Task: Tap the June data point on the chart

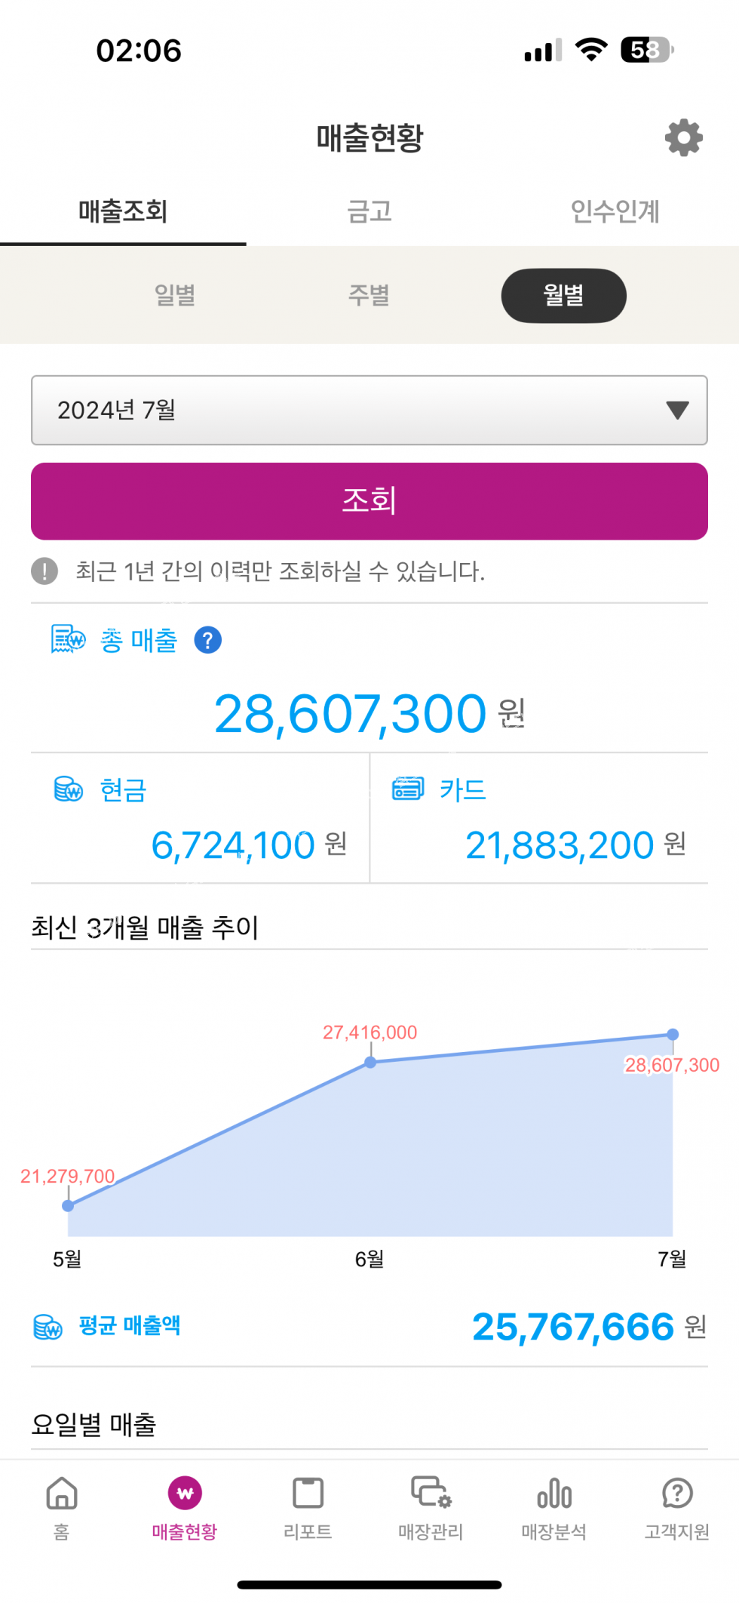Action: click(370, 1062)
